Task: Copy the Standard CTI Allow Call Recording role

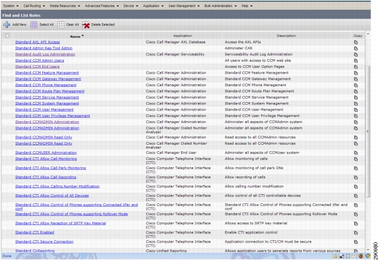Action: pyautogui.click(x=356, y=178)
